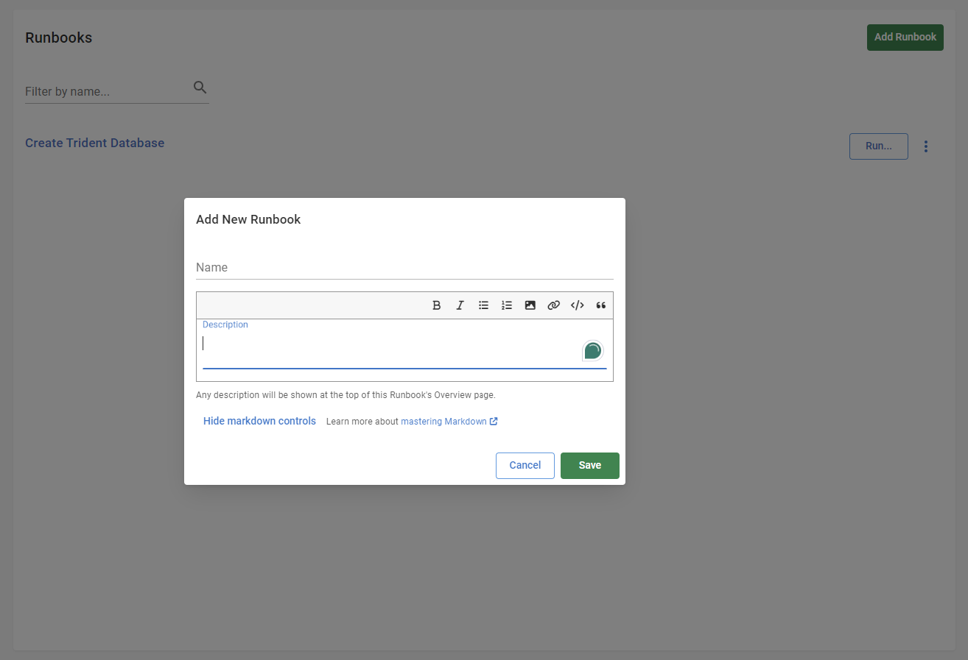Apply italic formatting in the description editor

point(460,305)
